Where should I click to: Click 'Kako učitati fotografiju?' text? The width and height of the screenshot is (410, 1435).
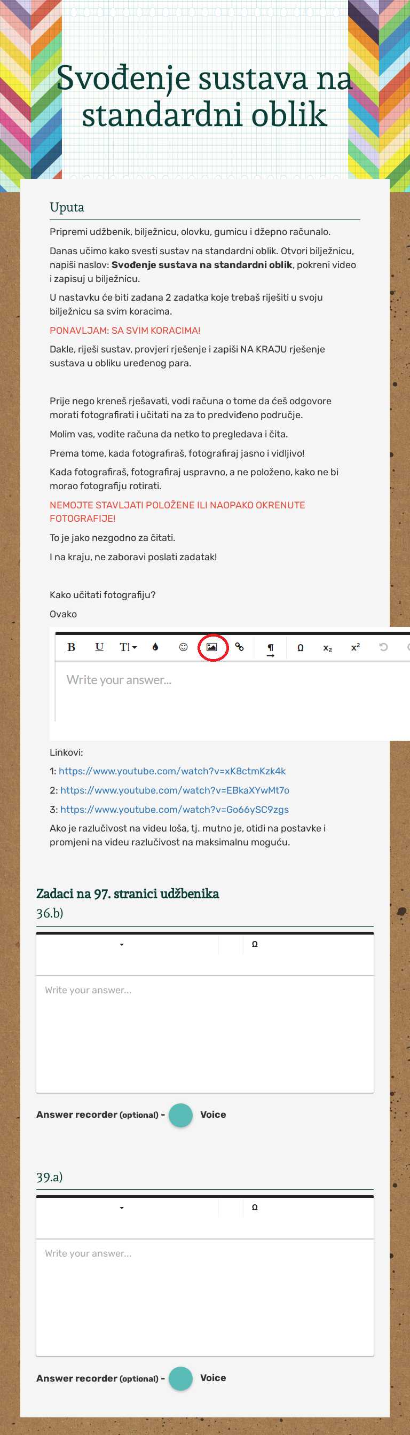point(102,595)
